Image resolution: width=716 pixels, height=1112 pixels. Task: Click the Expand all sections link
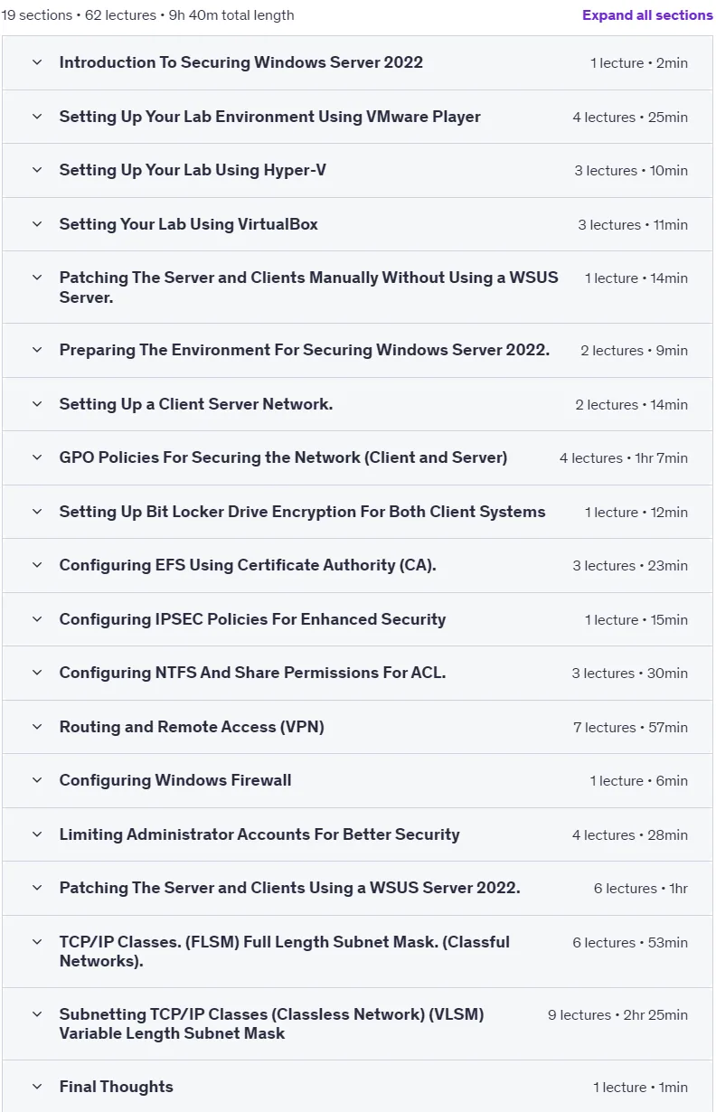pos(647,15)
